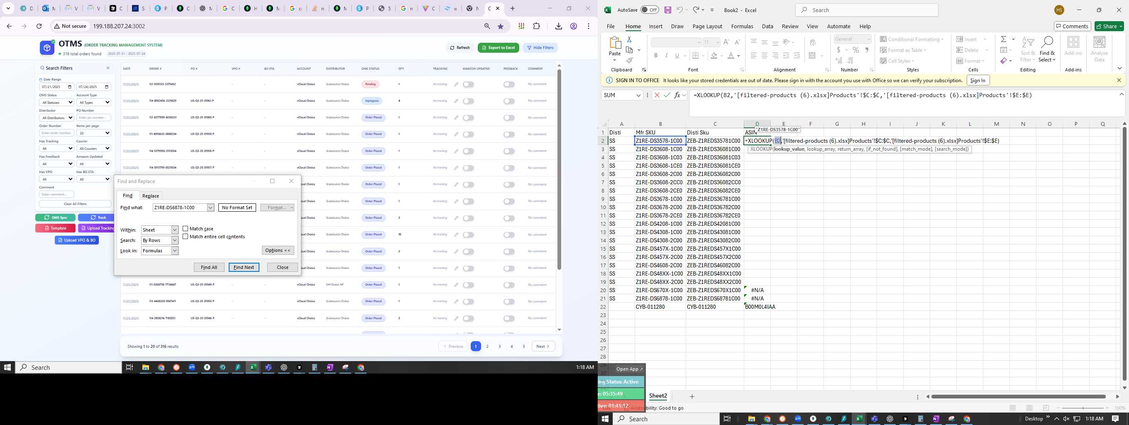Click the Copy icon in Excel clipboard group
1129x425 pixels.
(x=630, y=50)
